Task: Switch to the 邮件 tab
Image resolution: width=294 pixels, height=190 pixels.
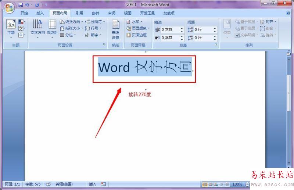Action: (96, 13)
